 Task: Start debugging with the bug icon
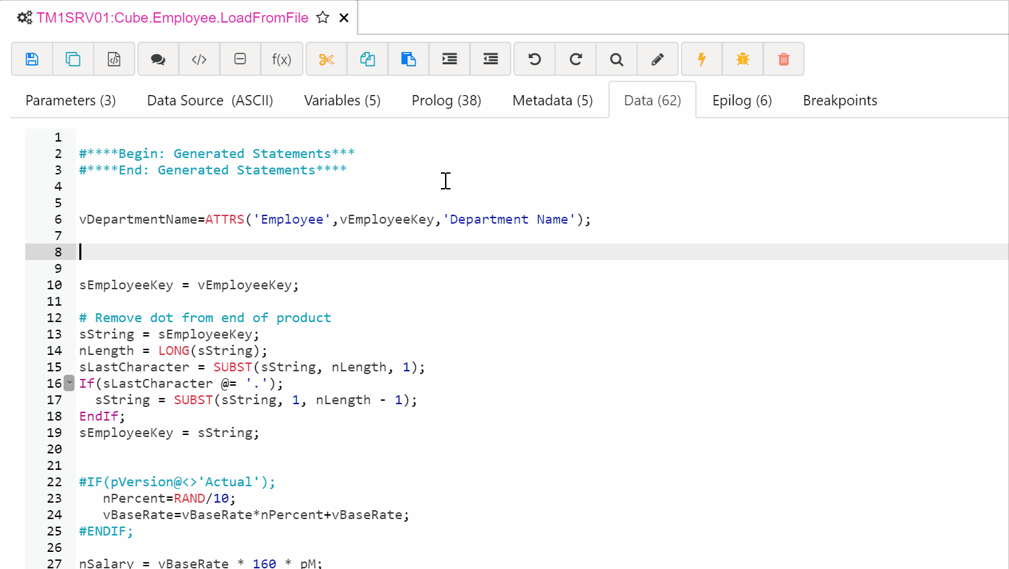742,59
